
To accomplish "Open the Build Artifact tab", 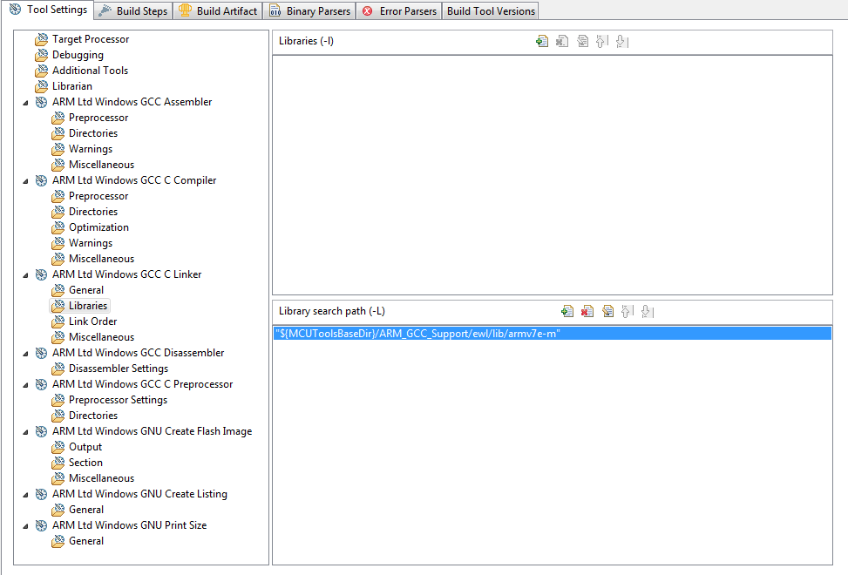I will [218, 10].
